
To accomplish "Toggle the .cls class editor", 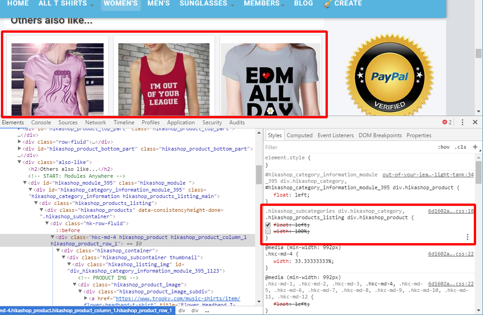I will tap(460, 147).
